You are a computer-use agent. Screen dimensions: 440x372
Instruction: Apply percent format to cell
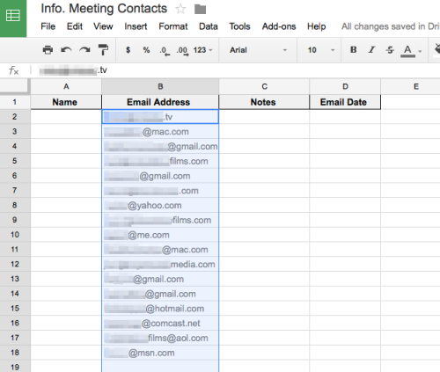point(146,50)
